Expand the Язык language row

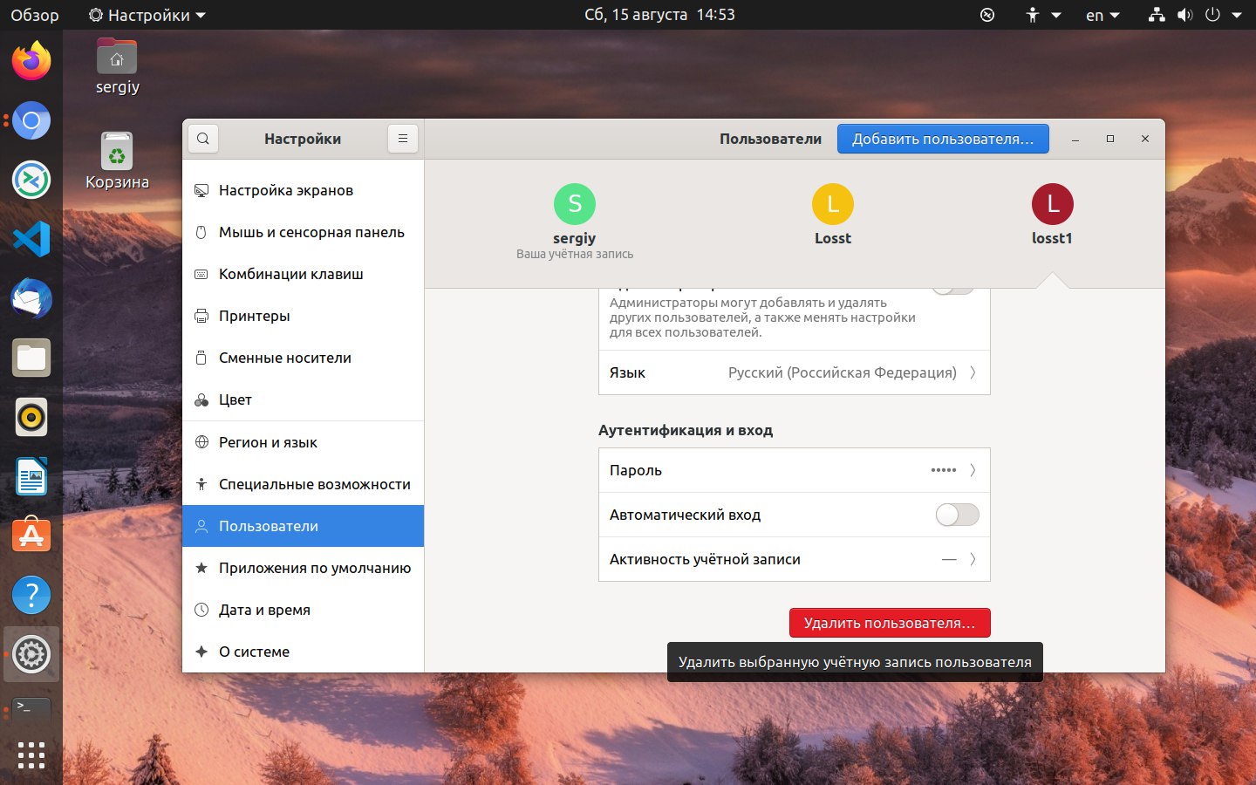click(795, 372)
